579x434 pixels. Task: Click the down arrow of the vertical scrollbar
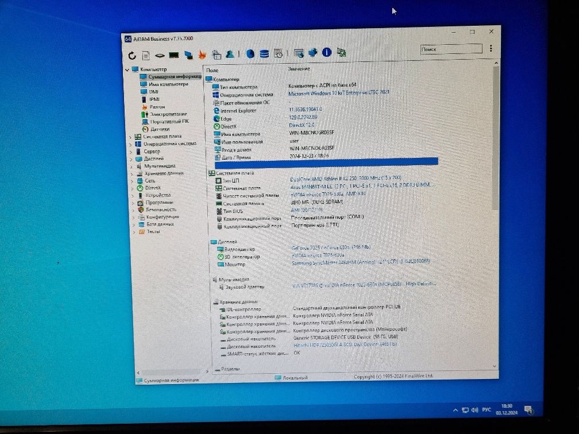(495, 366)
